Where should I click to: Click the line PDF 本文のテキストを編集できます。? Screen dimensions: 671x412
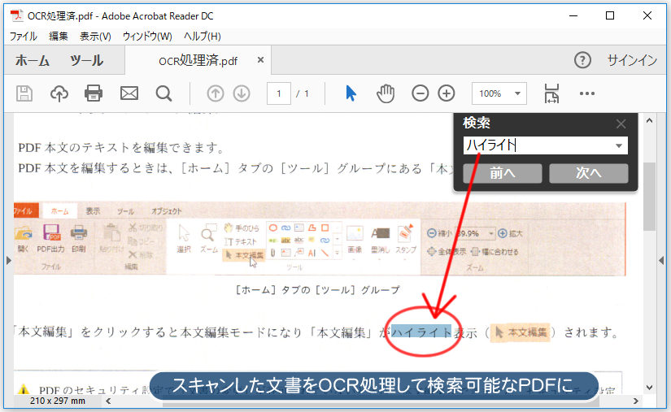point(122,148)
